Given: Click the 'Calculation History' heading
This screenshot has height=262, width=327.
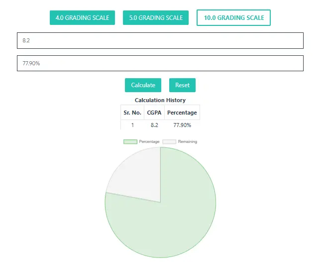Looking at the screenshot, I should [160, 100].
